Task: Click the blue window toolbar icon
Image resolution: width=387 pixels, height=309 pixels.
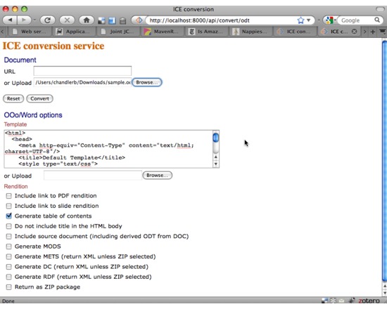Action: 112,20
